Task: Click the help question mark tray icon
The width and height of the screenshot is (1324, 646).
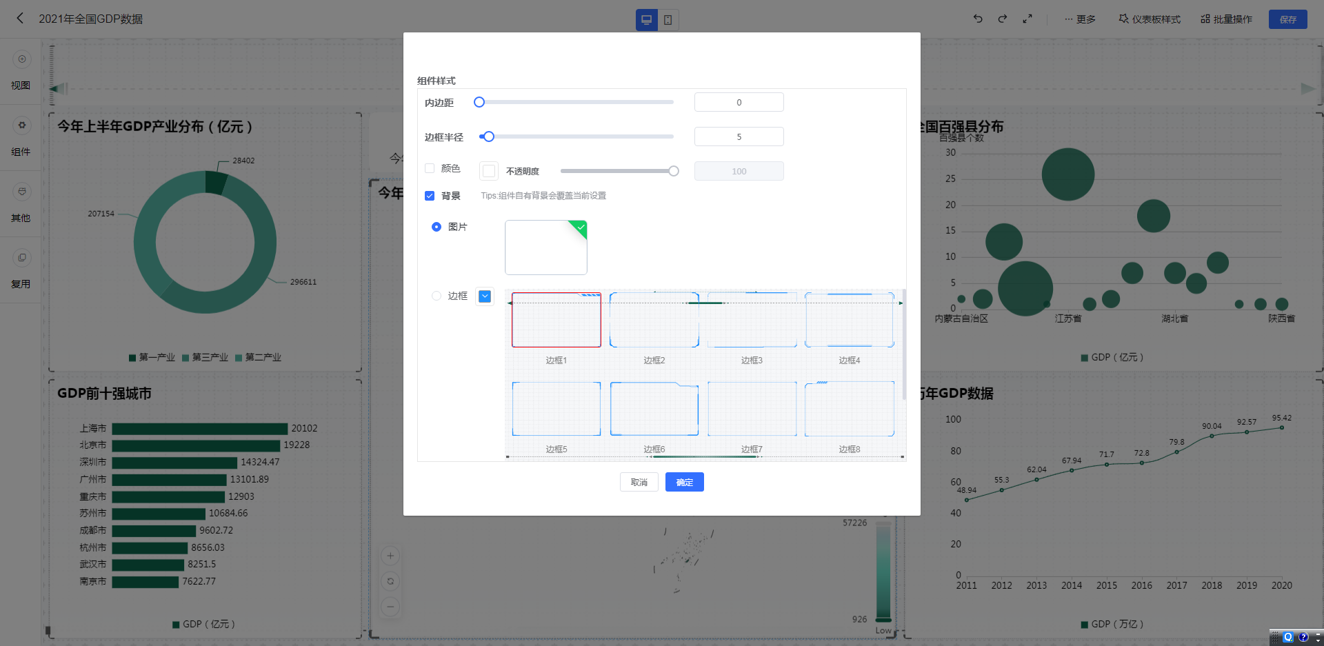Action: tap(1303, 637)
